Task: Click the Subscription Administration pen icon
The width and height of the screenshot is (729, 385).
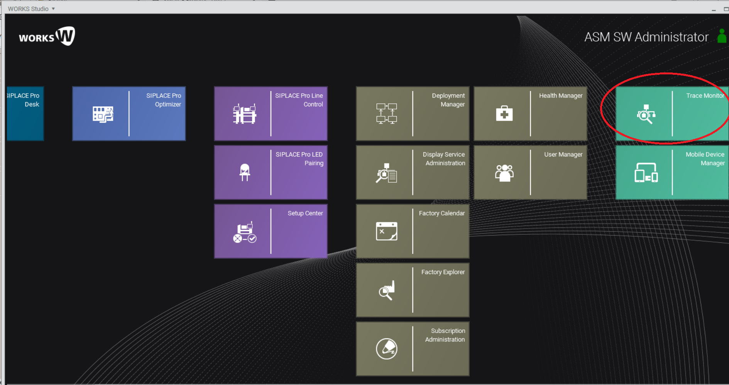Action: pos(386,349)
